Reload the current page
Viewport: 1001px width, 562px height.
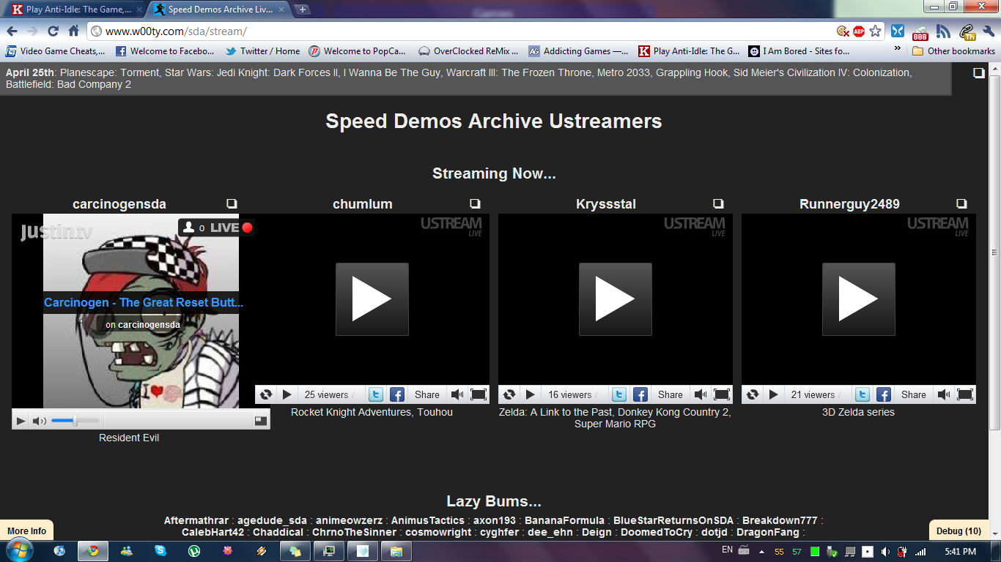tap(53, 31)
